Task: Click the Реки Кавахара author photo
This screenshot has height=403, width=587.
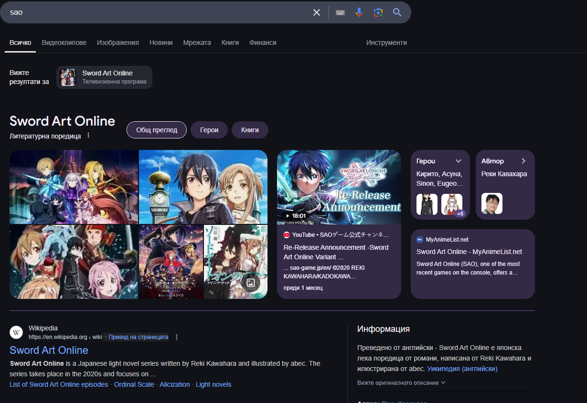Action: pyautogui.click(x=492, y=204)
